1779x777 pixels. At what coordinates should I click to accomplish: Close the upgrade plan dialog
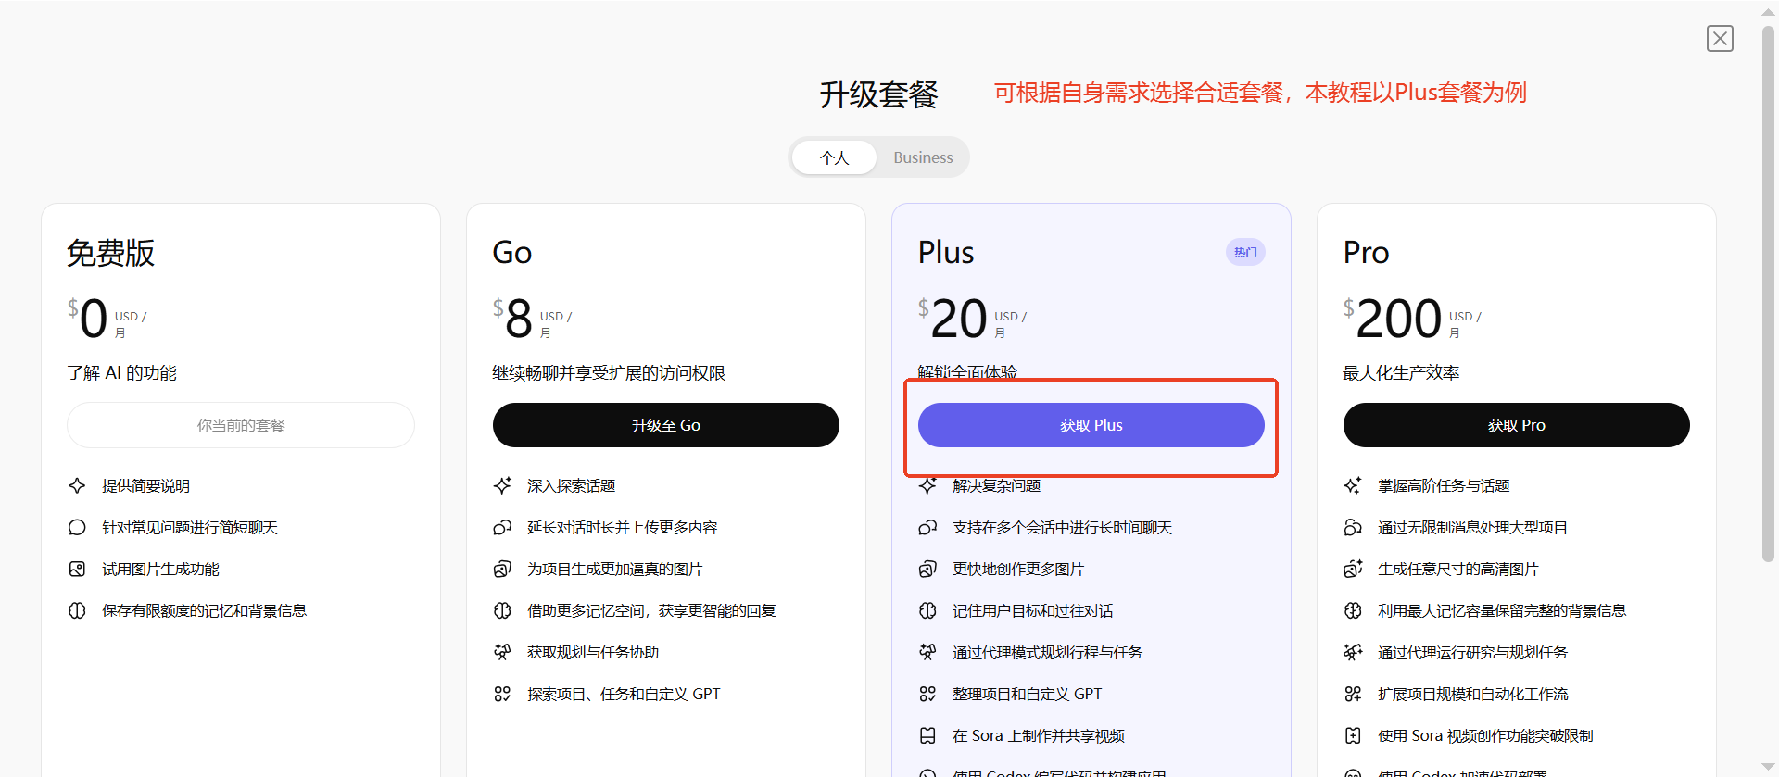tap(1720, 38)
